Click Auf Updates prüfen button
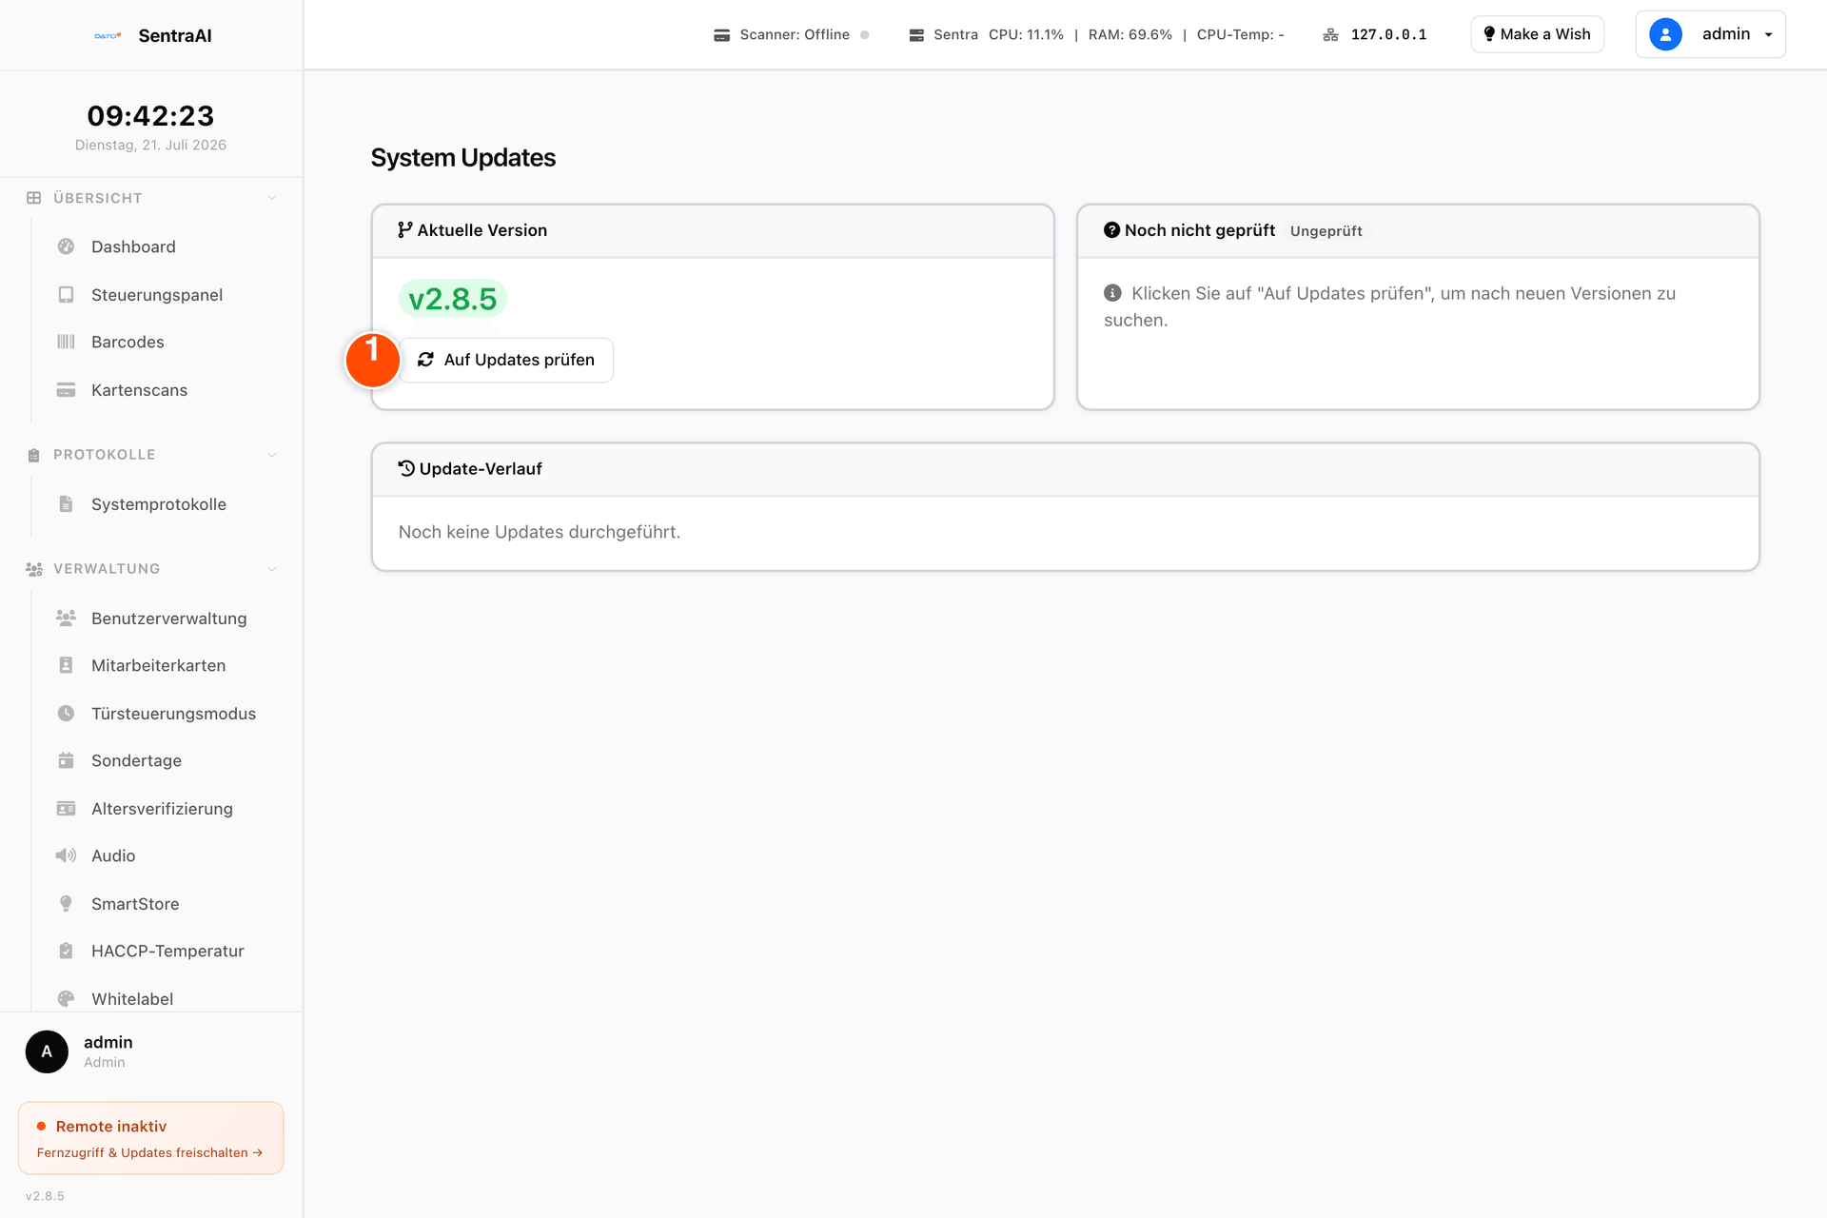 tap(506, 360)
